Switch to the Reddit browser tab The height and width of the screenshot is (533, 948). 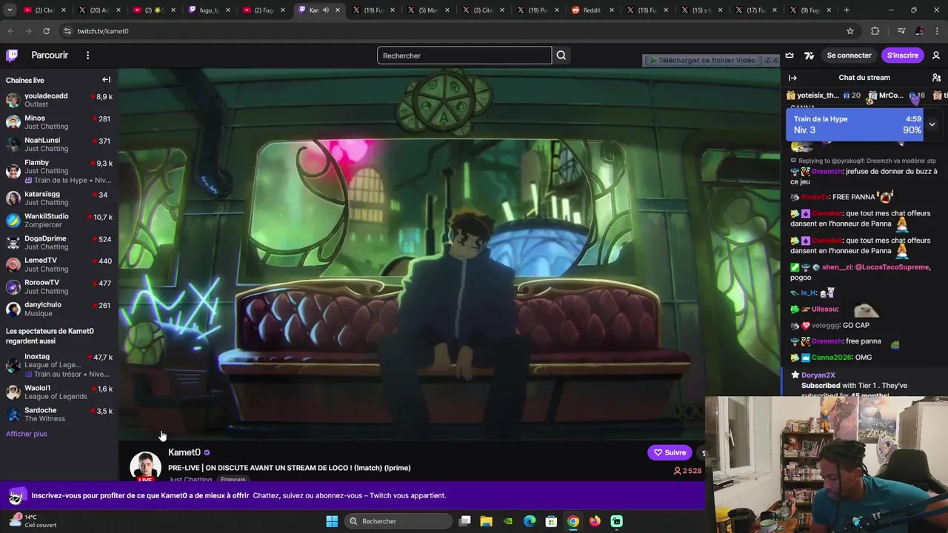[x=591, y=10]
